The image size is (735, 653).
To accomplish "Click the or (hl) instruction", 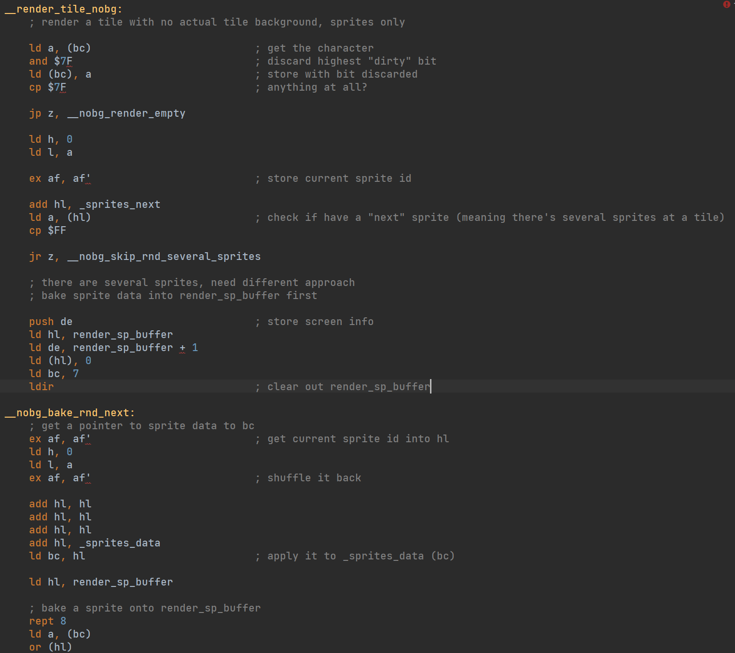I will coord(51,647).
